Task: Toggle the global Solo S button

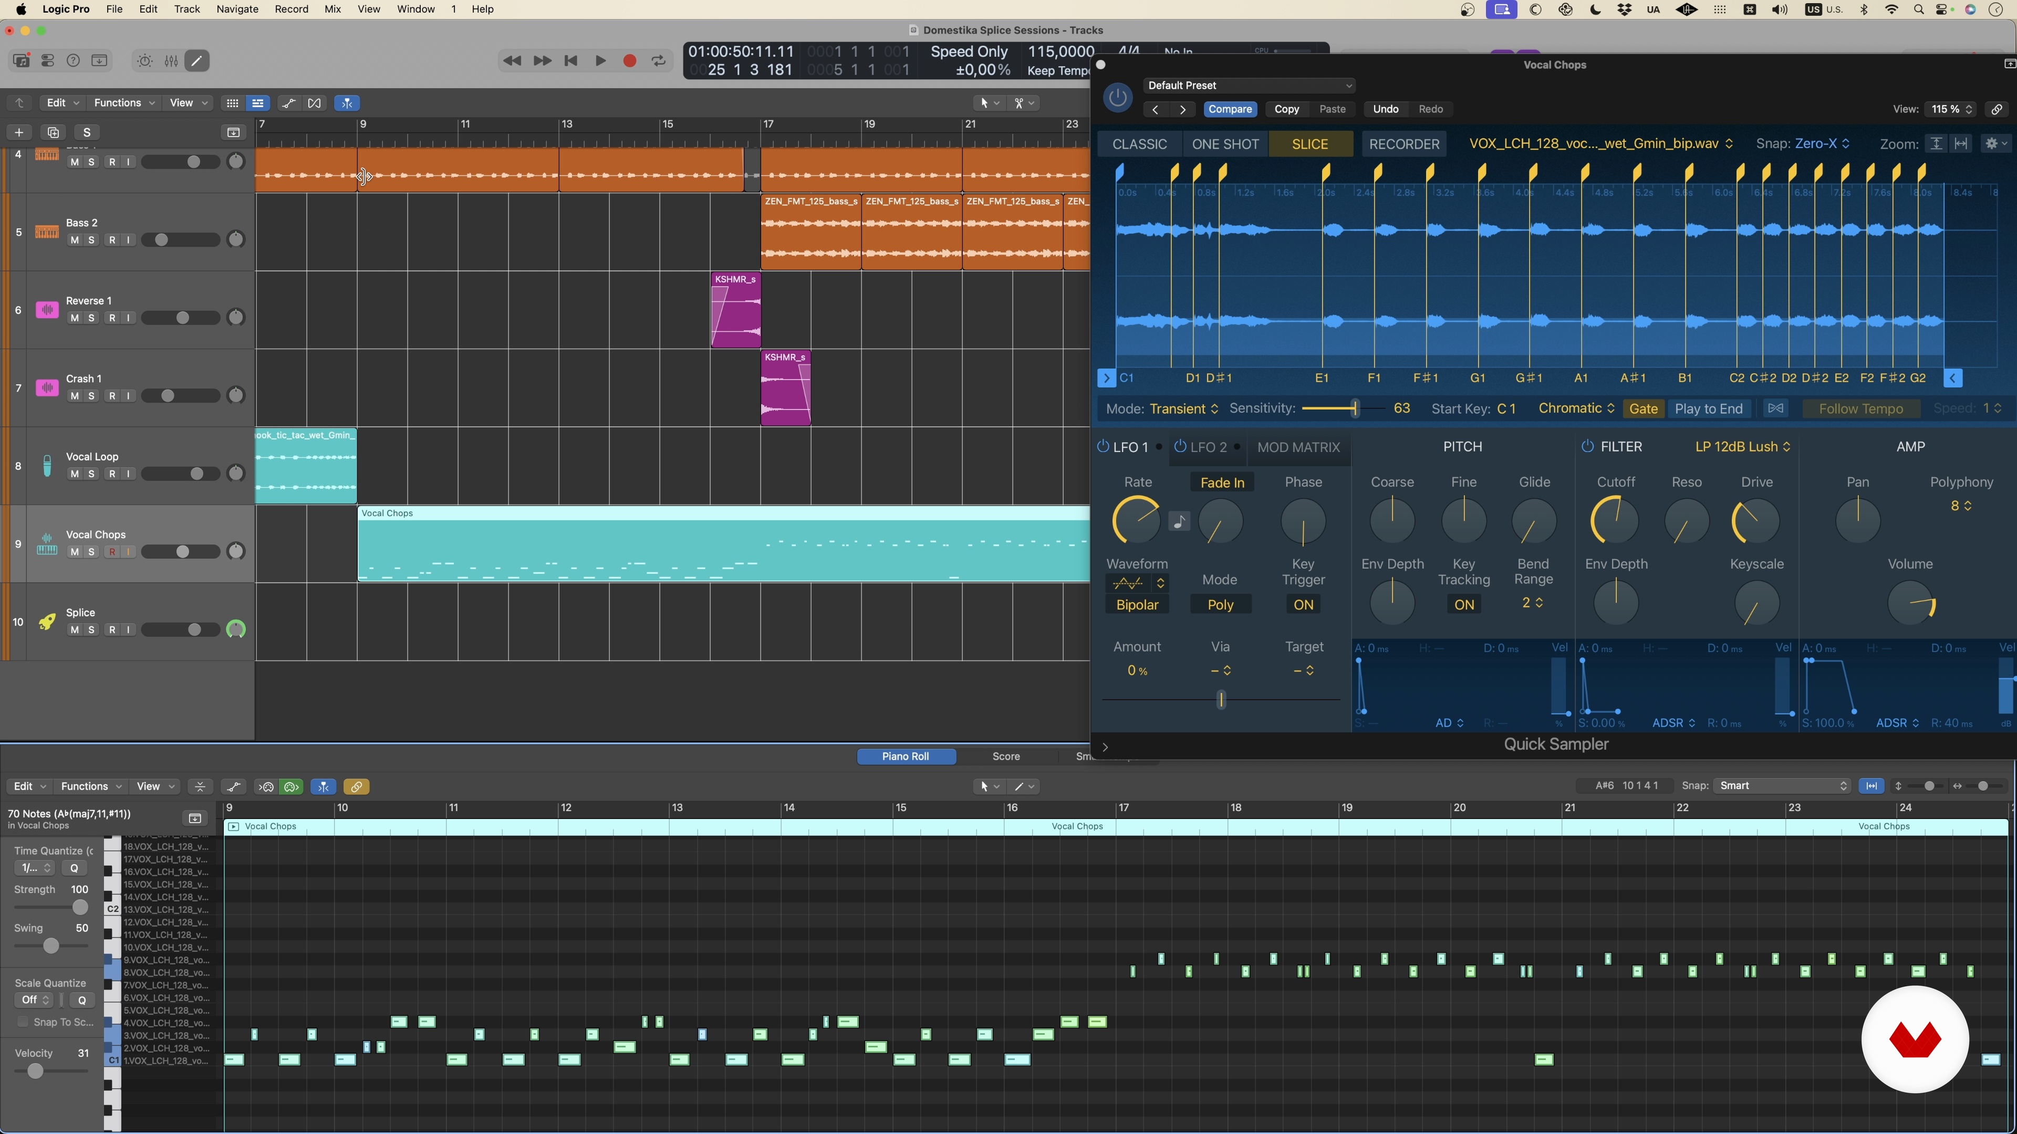Action: click(87, 132)
